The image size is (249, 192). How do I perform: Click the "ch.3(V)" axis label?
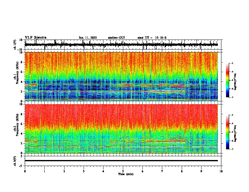(x=15, y=161)
